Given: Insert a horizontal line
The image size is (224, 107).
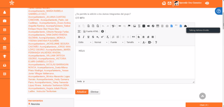Looking at the screenshot, I should coord(162,26).
